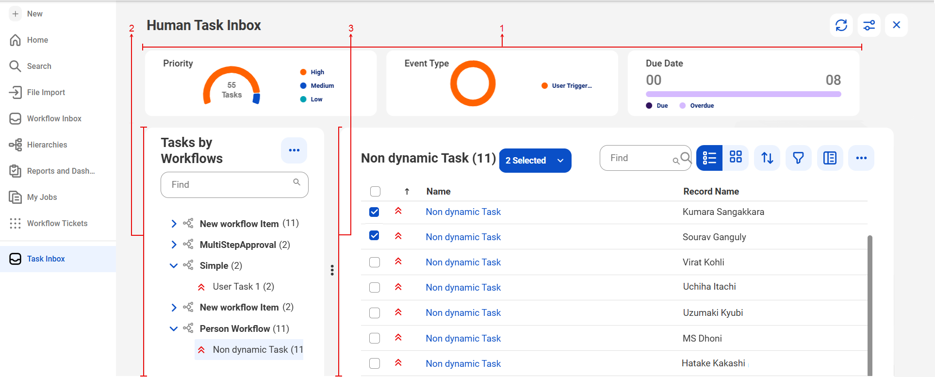
Task: Check the Hatake Kakashi task checkbox
Action: coord(375,363)
